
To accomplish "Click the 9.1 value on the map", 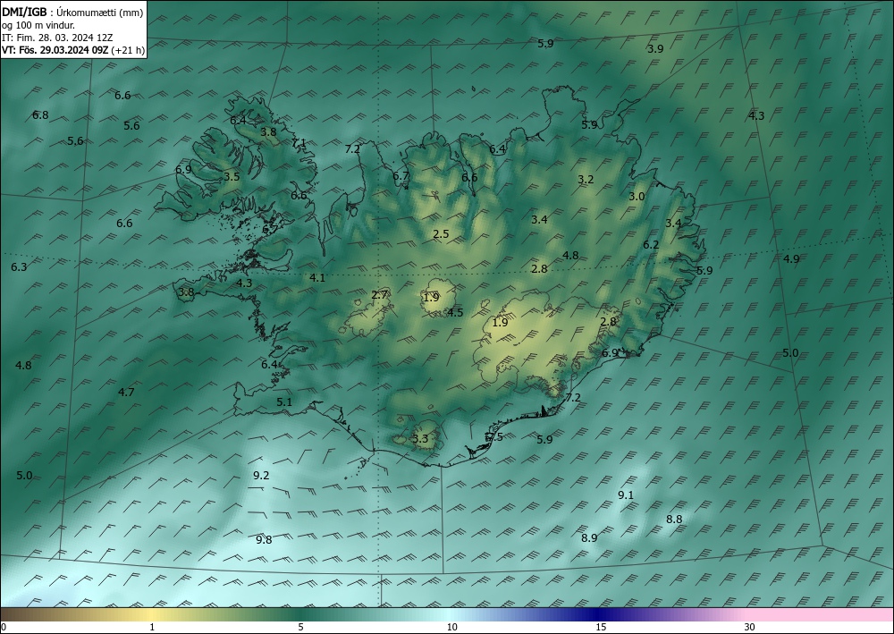I will click(x=626, y=495).
